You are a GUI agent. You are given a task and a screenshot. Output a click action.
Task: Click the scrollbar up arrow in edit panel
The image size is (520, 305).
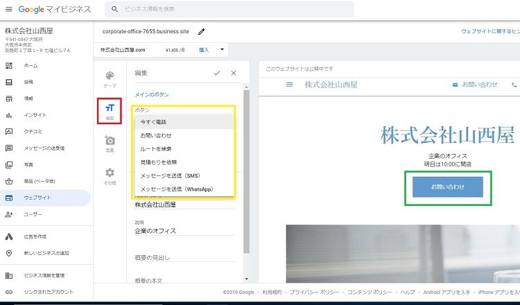(246, 87)
